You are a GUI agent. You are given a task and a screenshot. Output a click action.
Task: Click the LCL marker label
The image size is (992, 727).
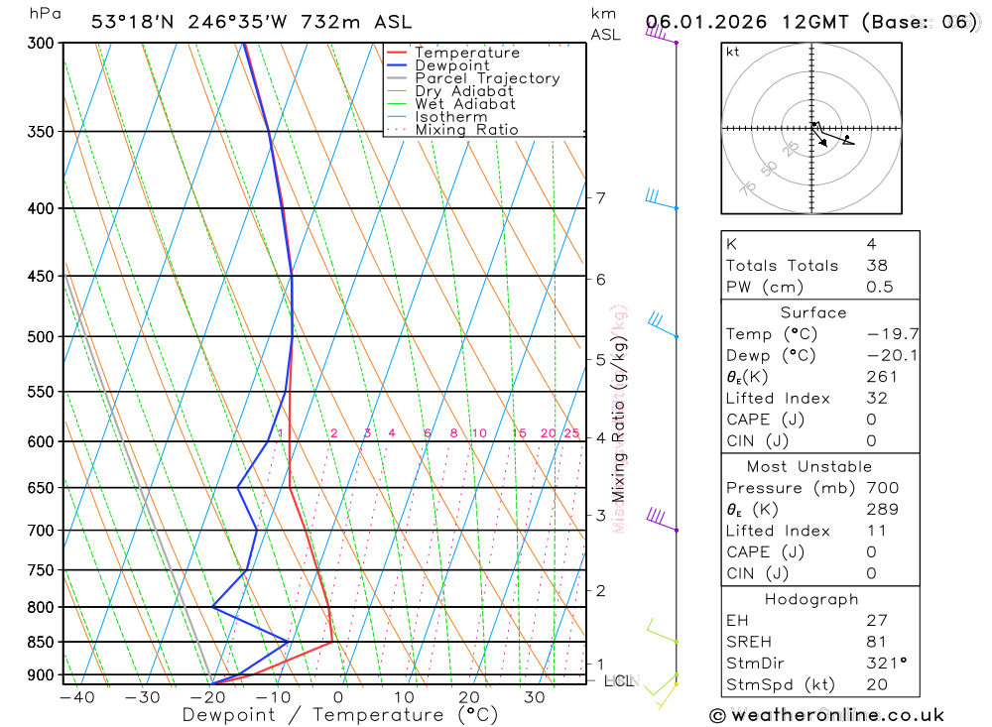pos(619,680)
